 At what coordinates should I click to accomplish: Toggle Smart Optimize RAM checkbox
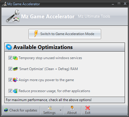[10, 69]
